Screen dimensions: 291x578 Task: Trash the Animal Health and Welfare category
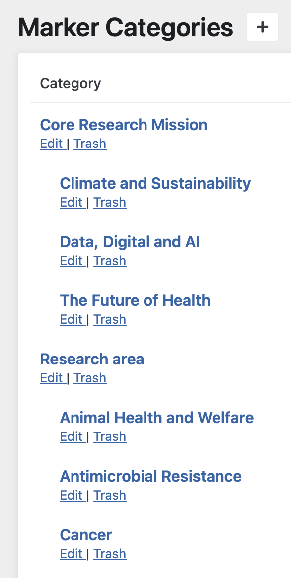[110, 436]
